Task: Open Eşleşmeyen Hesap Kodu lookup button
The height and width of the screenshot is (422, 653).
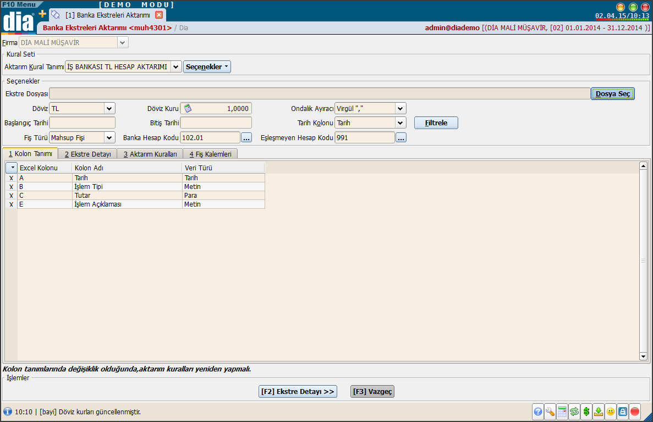Action: [x=400, y=137]
